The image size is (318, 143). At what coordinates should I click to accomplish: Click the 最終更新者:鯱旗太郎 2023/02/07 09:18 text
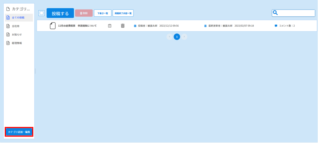pyautogui.click(x=231, y=26)
